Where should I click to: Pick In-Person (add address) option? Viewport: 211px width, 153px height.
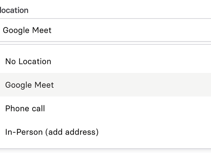click(x=52, y=132)
